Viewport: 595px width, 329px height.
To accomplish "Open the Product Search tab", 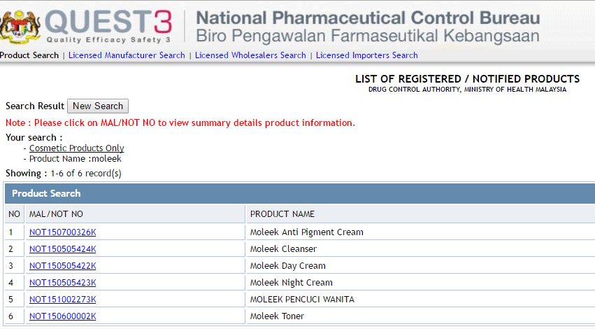I will coord(29,55).
